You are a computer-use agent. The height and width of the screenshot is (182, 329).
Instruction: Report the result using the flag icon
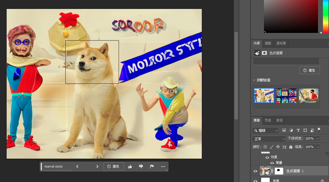click(152, 166)
